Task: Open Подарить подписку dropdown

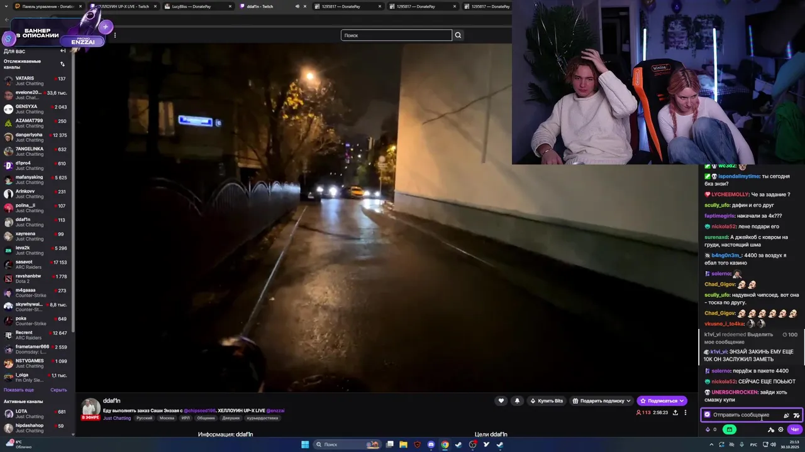Action: (x=601, y=401)
